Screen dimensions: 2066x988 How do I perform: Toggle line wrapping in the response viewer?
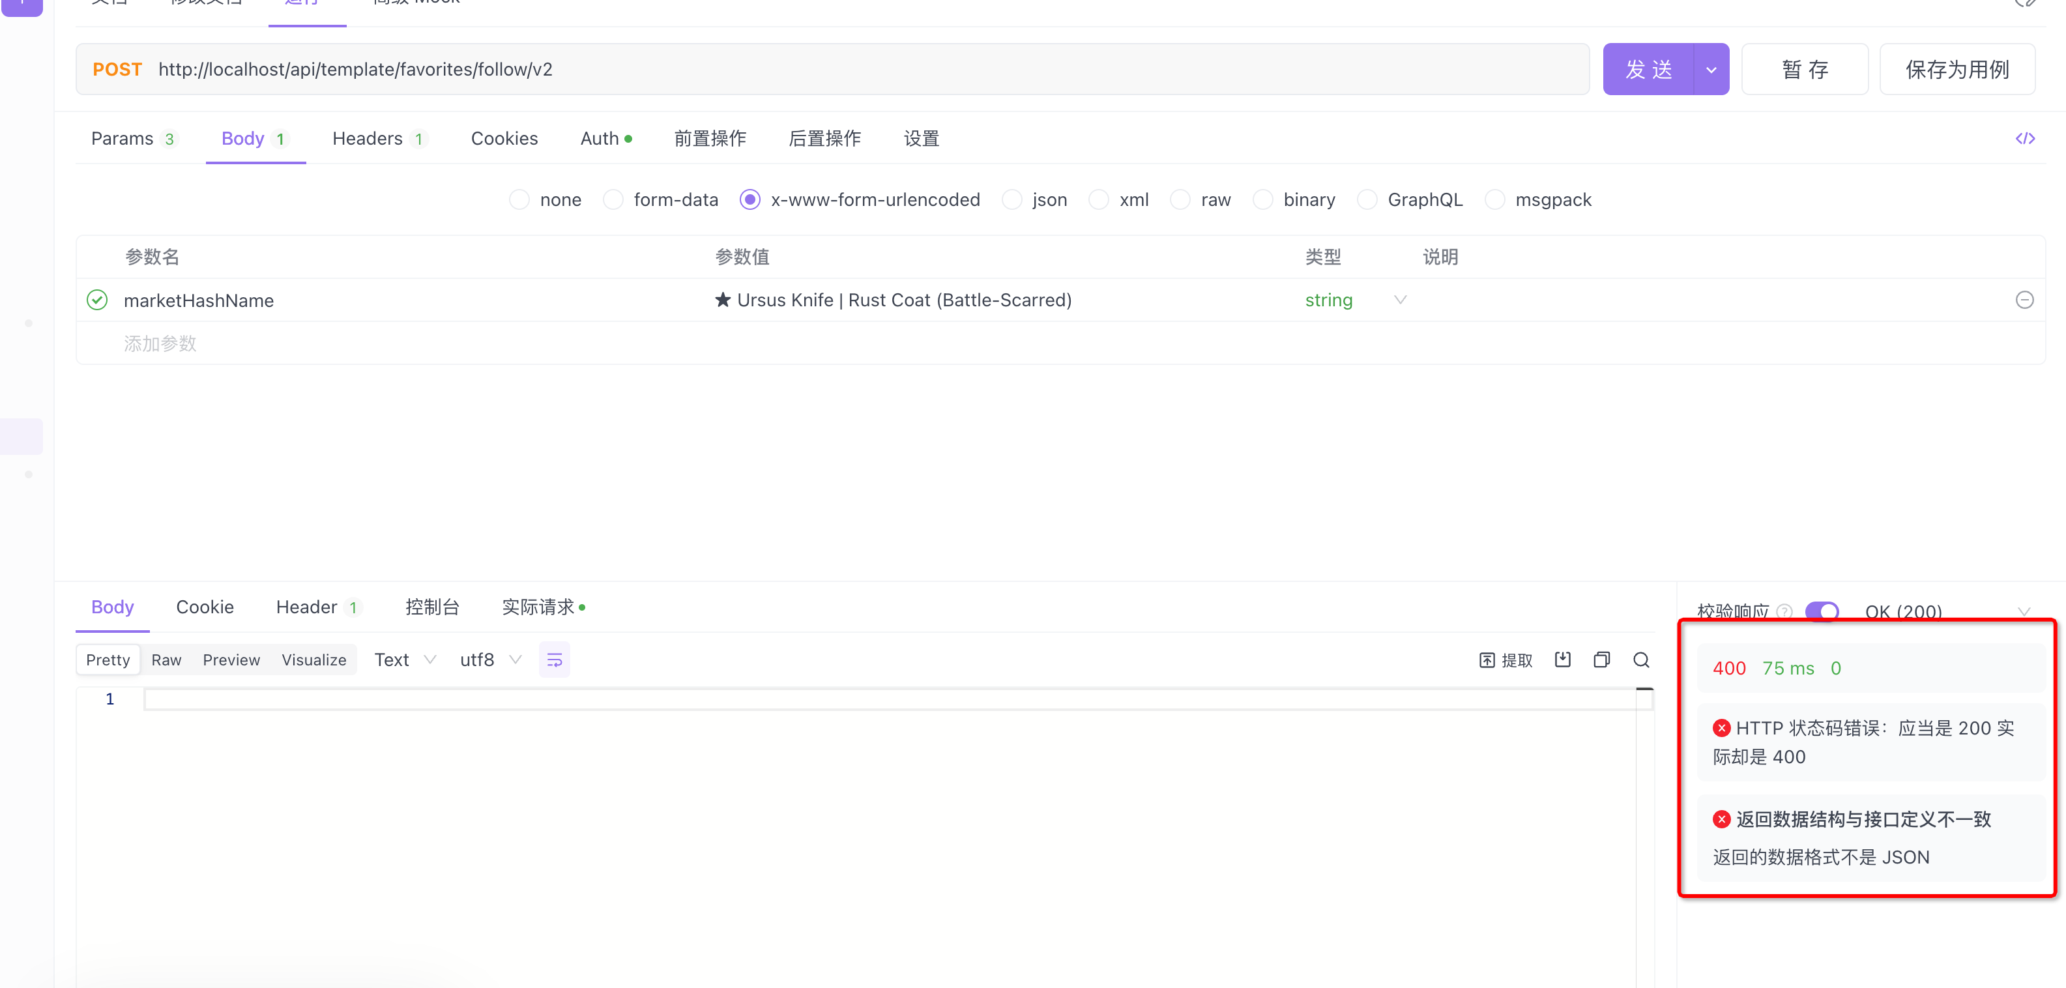click(554, 659)
